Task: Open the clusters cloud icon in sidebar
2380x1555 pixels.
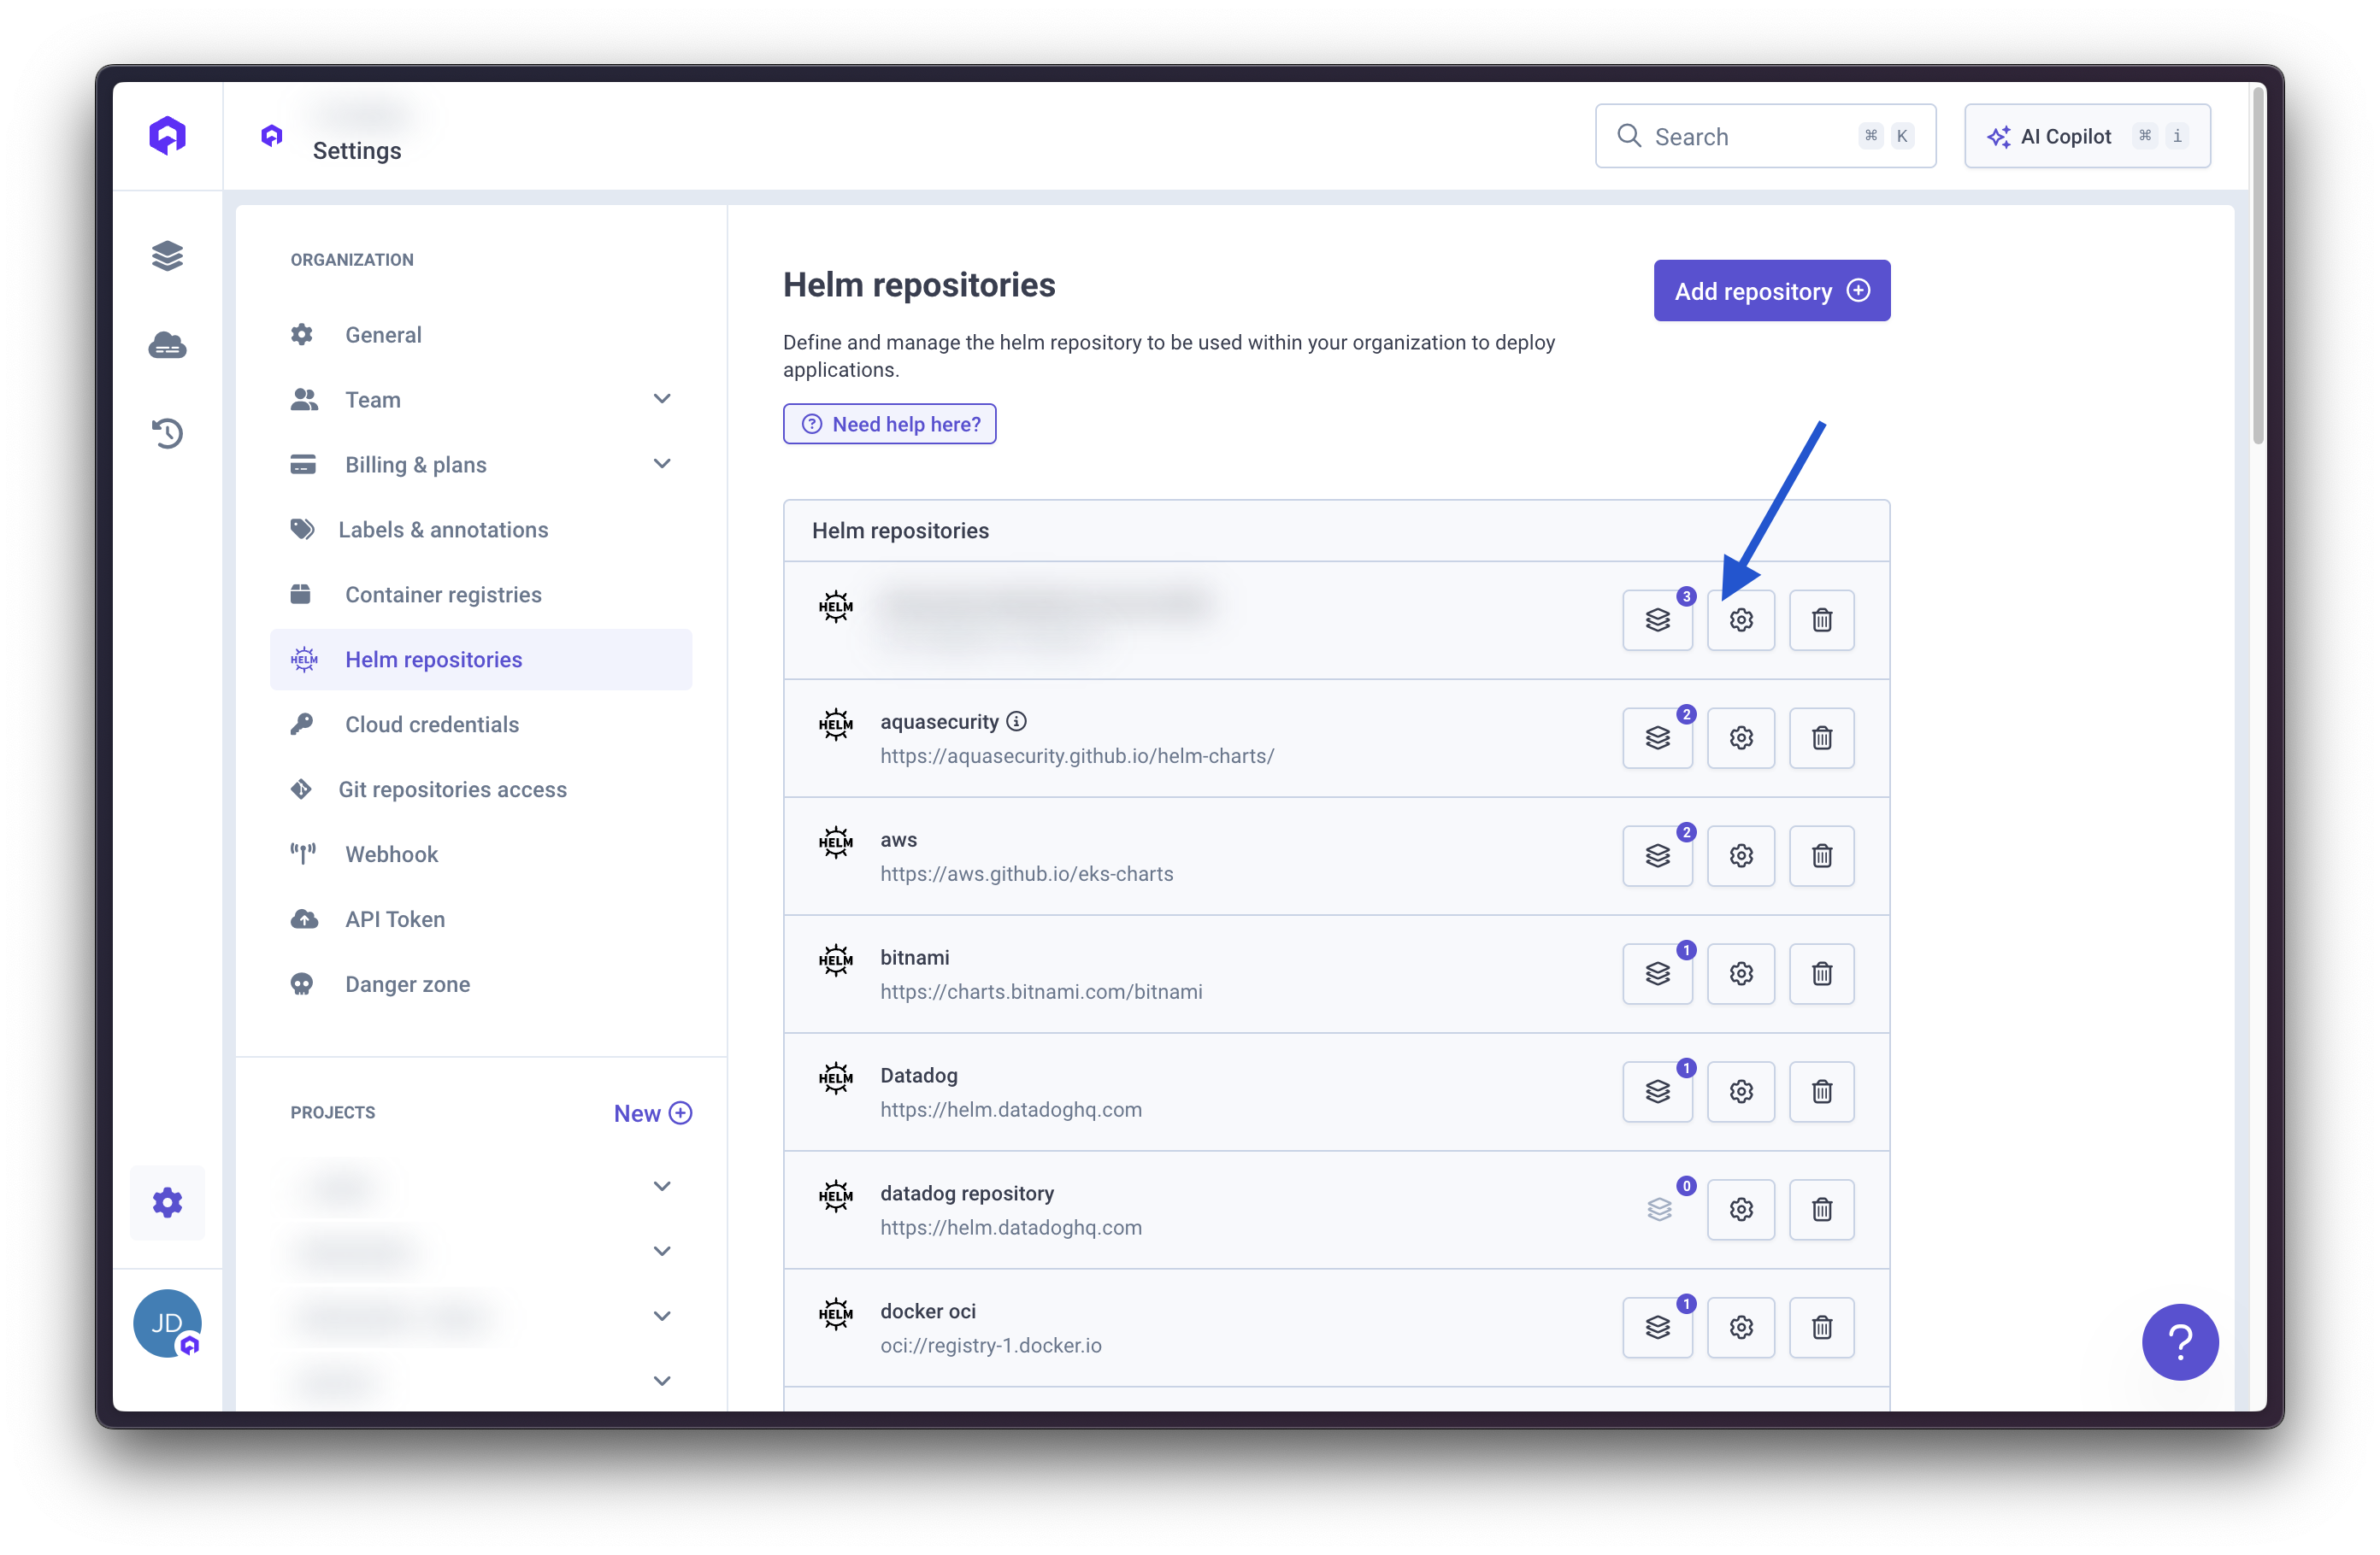Action: (167, 346)
